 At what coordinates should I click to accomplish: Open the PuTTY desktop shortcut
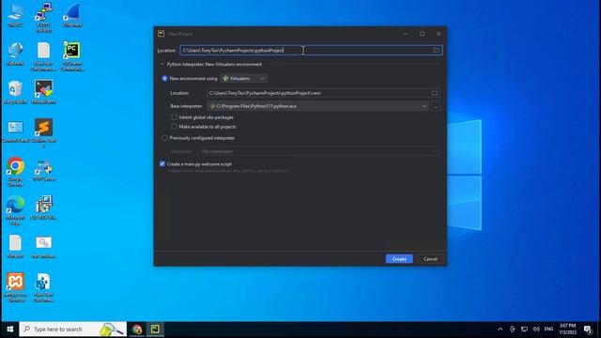click(44, 17)
